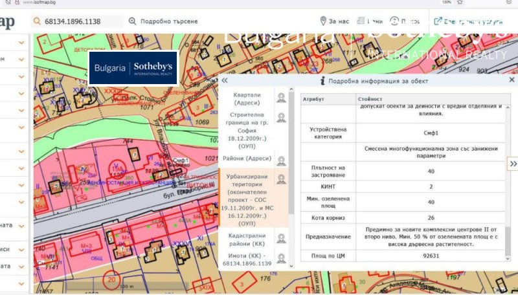Image resolution: width=518 pixels, height=295 pixels.
Task: Collapse info panel using the double left arrows
Action: (x=225, y=81)
